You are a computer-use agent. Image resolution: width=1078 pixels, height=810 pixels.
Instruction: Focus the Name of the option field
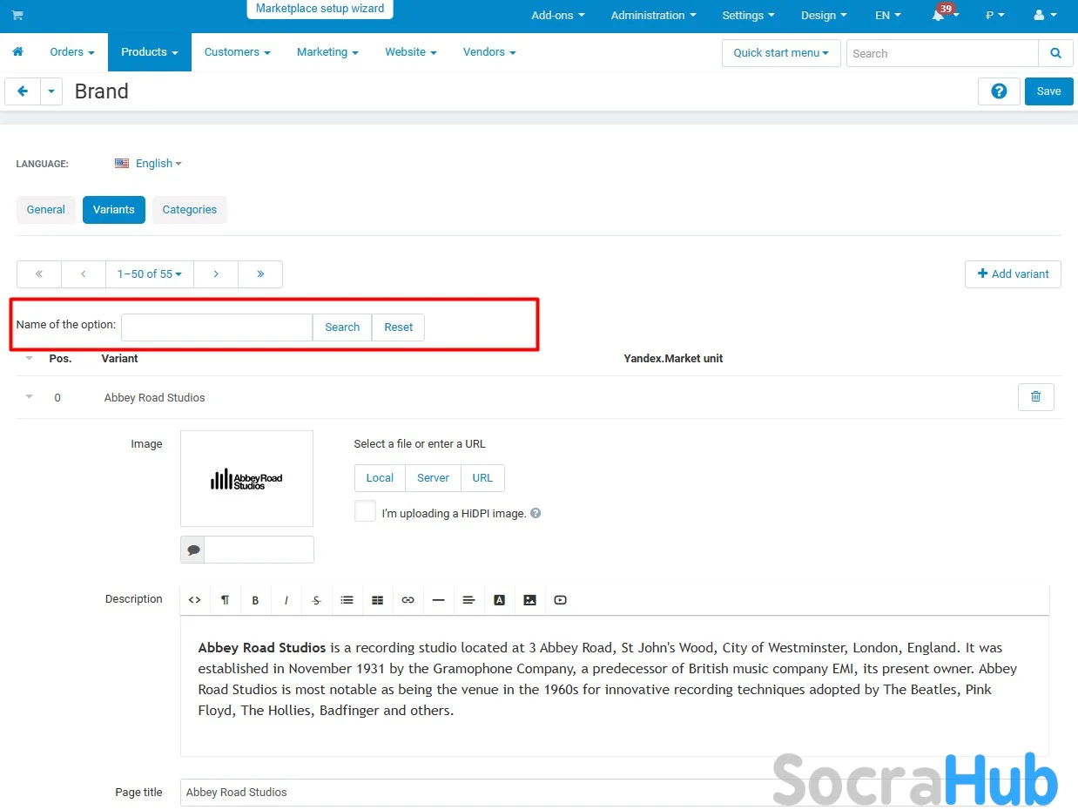217,327
